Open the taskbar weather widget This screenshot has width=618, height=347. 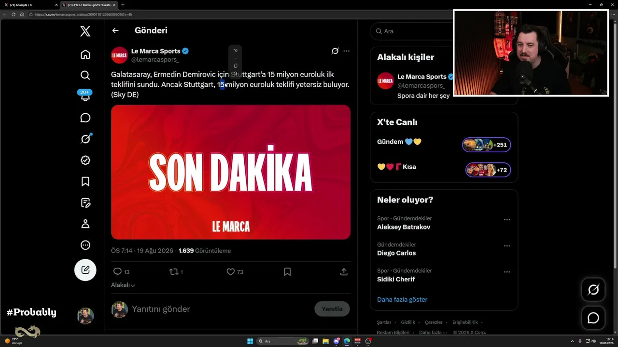pos(13,341)
